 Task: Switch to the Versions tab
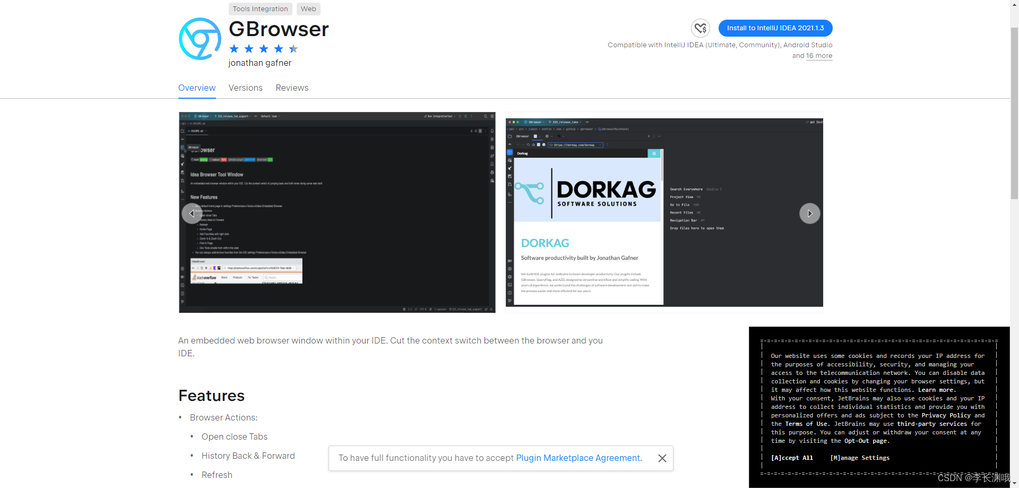[246, 88]
